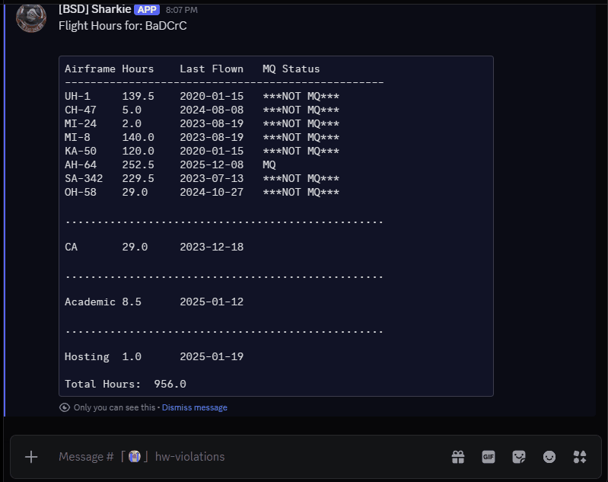The width and height of the screenshot is (608, 482).
Task: Click the 'Airframe Hours' table header
Action: pos(109,69)
